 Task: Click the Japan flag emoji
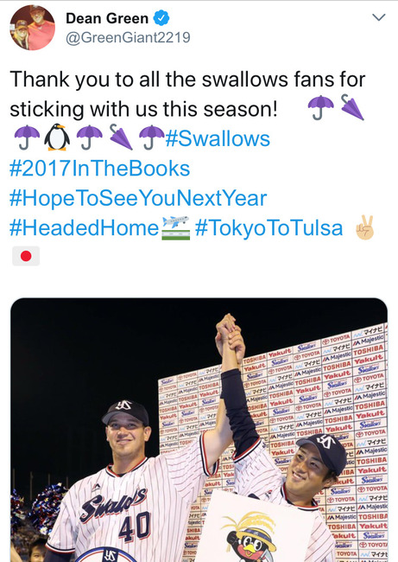tap(26, 256)
